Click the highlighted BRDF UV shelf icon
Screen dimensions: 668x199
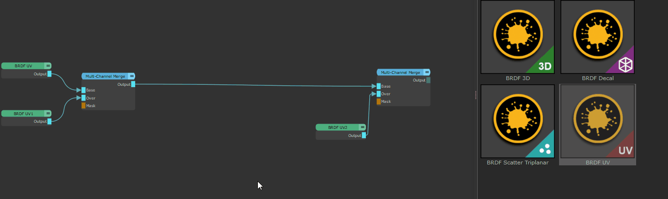(598, 121)
